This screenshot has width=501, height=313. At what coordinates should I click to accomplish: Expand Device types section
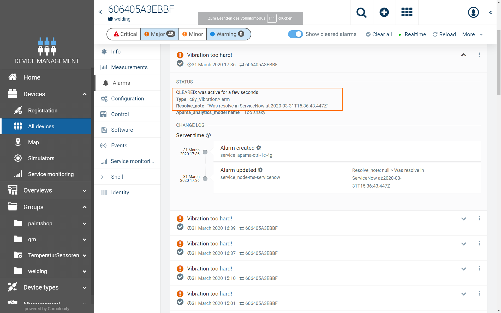[85, 288]
